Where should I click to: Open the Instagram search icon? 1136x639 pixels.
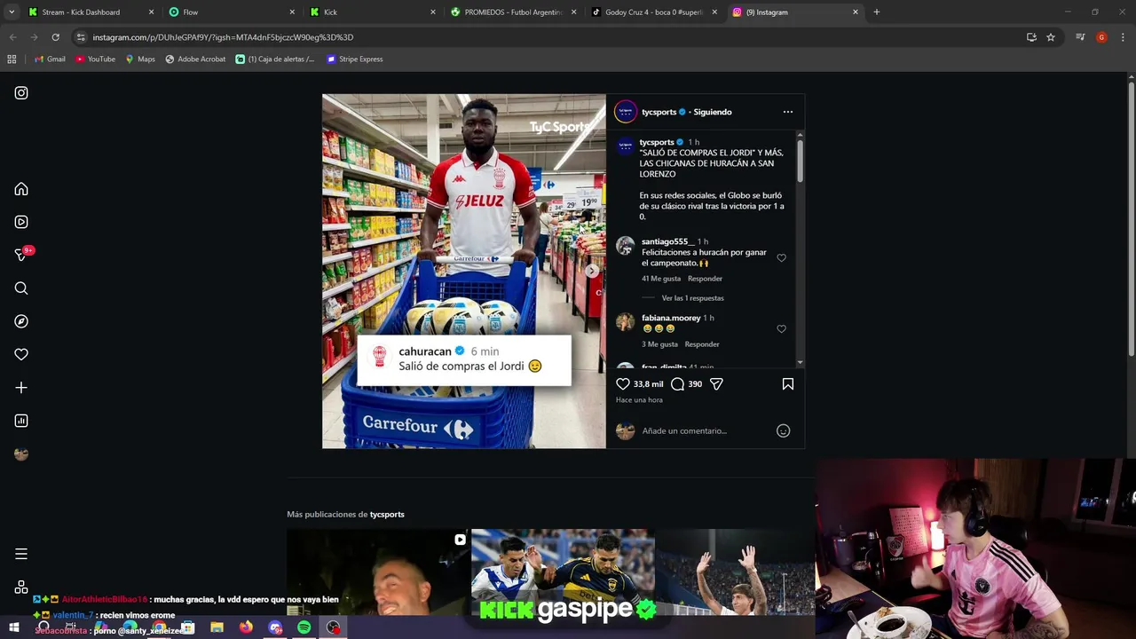[21, 288]
